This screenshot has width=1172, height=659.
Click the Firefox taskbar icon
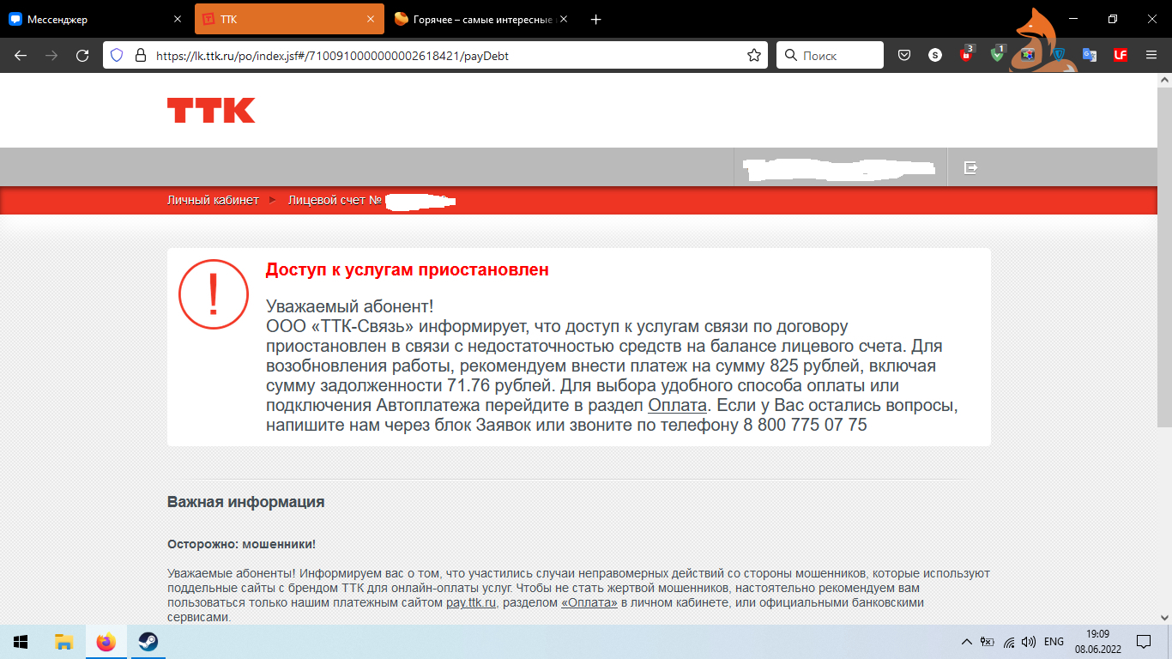tap(106, 642)
